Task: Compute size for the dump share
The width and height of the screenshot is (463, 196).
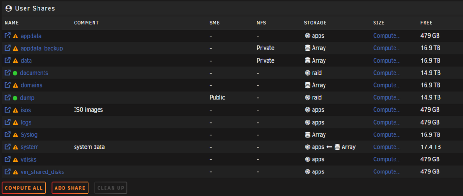Action: pyautogui.click(x=387, y=98)
